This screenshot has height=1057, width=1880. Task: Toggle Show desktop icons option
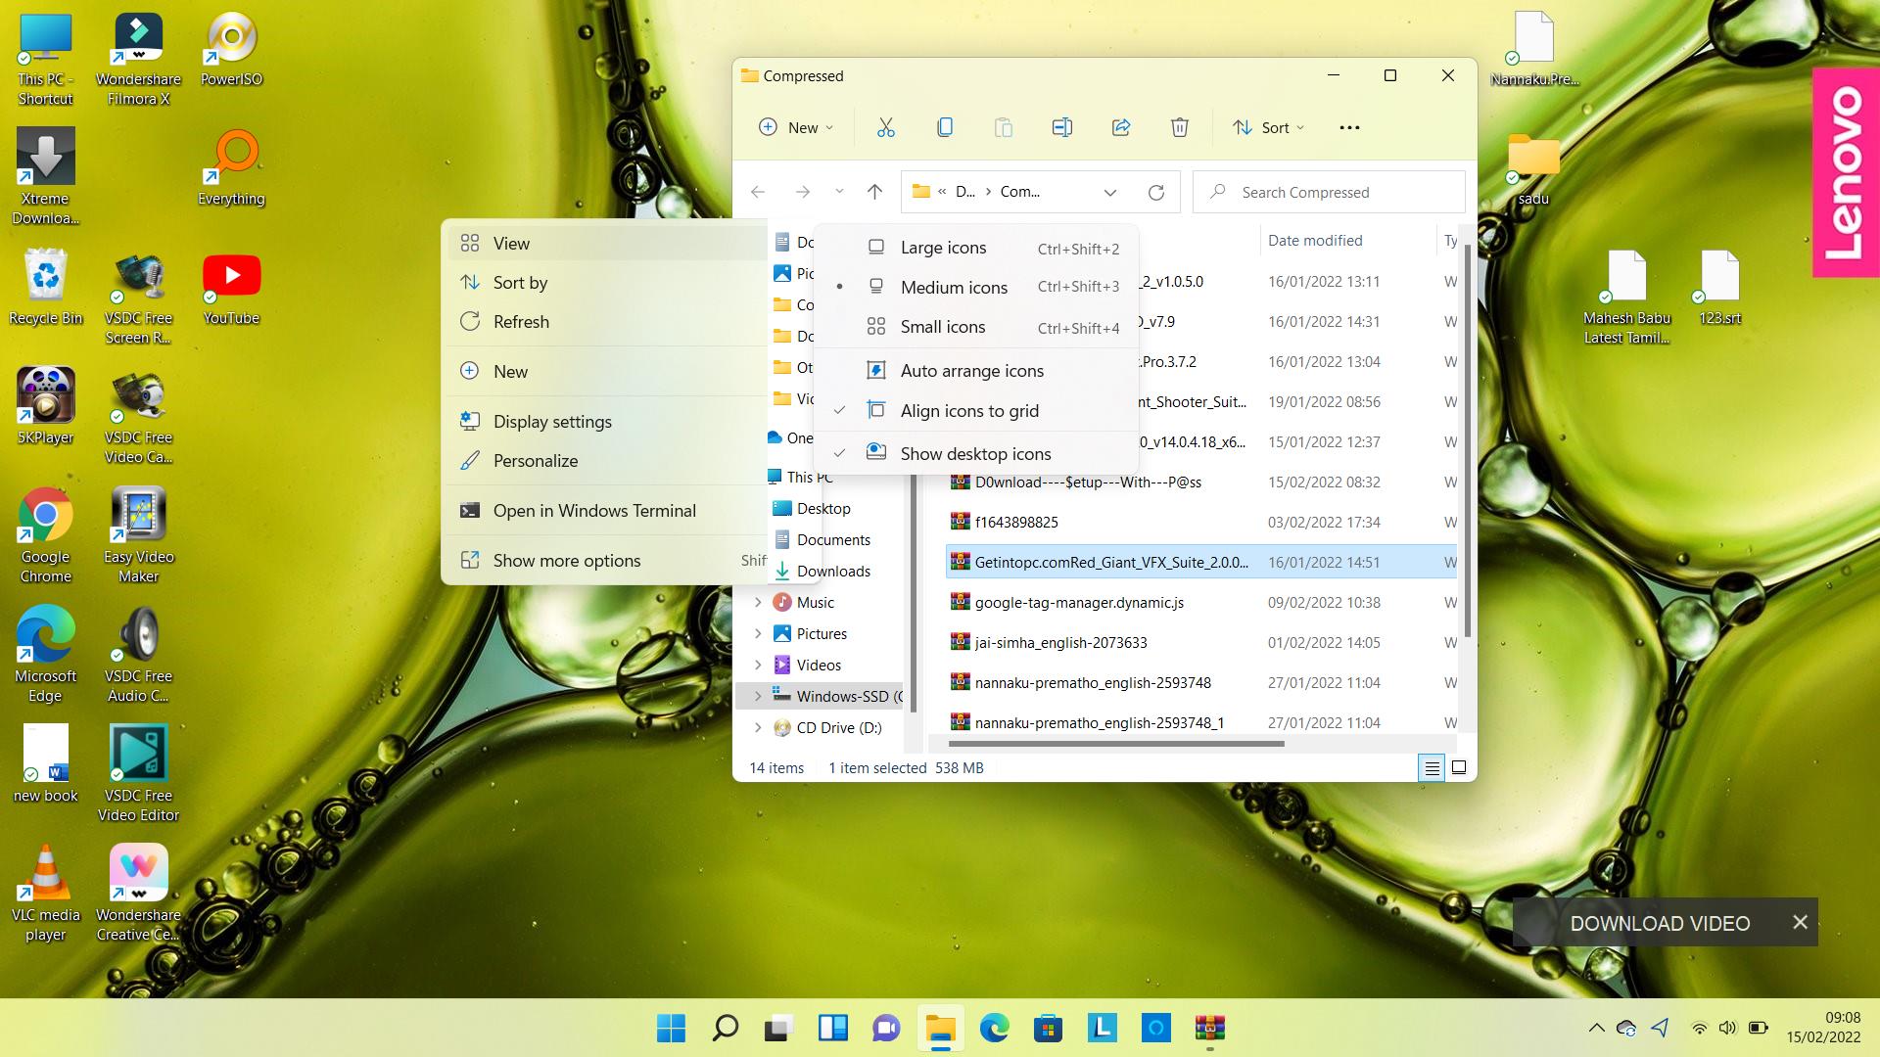coord(975,454)
